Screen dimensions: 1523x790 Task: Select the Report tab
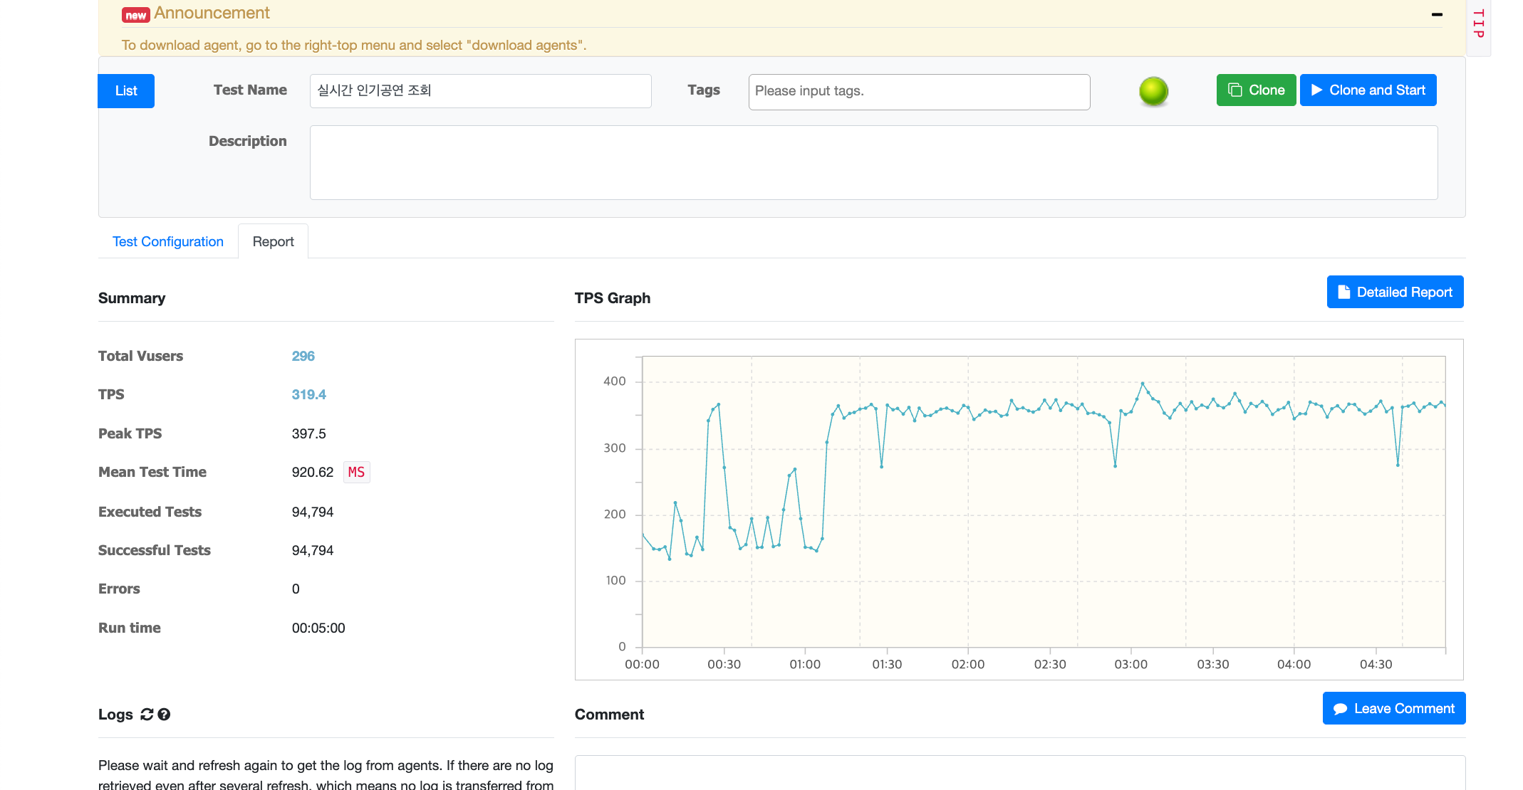click(x=273, y=242)
